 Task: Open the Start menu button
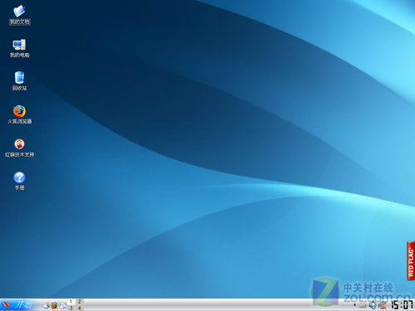[17, 305]
